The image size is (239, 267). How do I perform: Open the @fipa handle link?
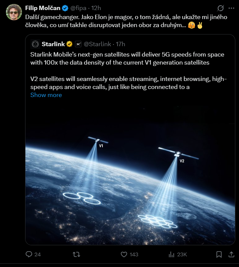[78, 8]
